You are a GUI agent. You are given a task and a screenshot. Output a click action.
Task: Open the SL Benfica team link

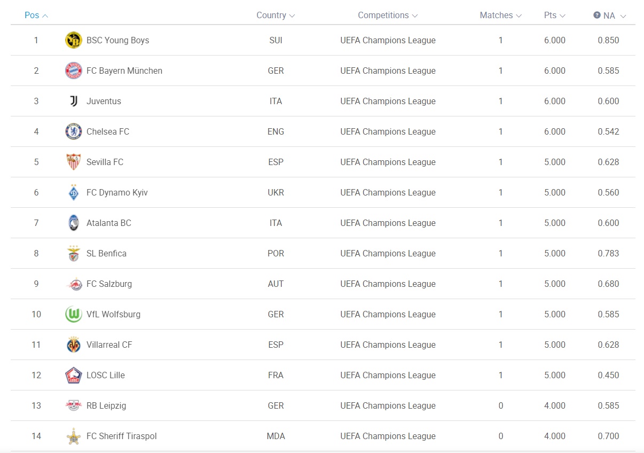tap(106, 254)
